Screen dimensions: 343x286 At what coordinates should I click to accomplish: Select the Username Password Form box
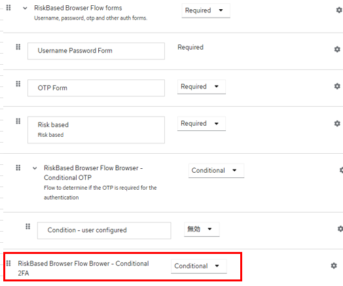pos(96,51)
